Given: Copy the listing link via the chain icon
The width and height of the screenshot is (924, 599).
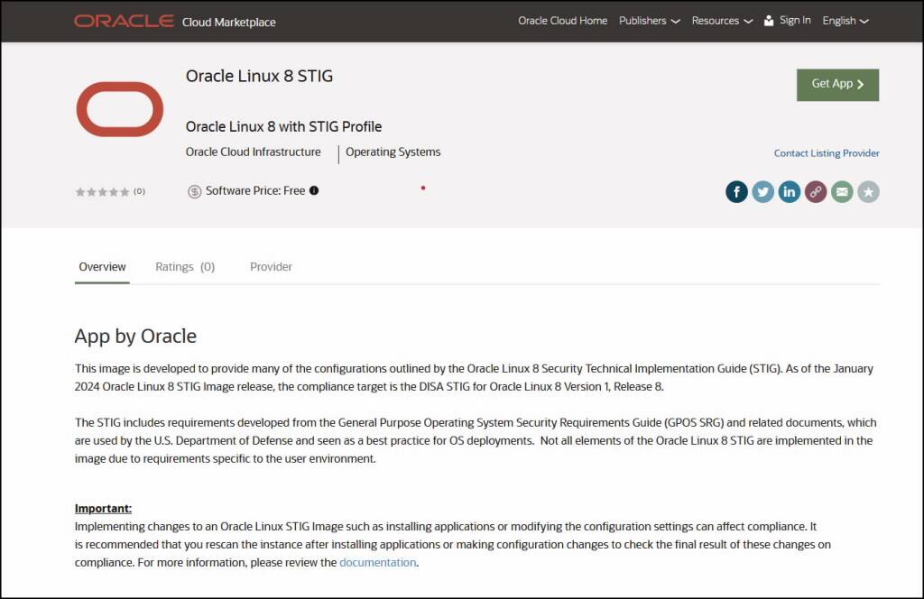Looking at the screenshot, I should tap(815, 191).
